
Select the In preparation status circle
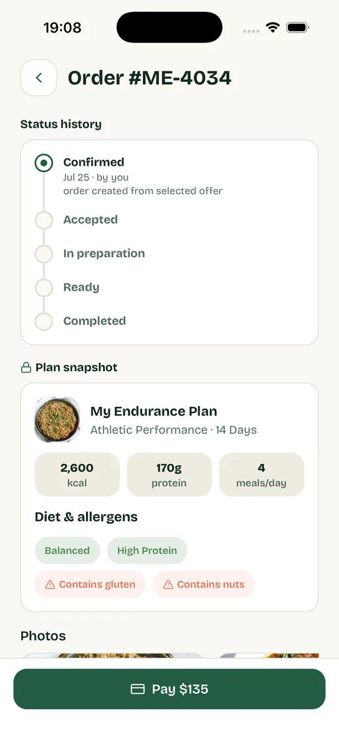click(44, 254)
